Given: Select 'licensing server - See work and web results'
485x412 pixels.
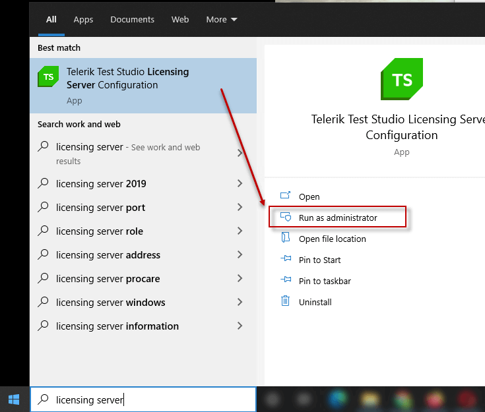Looking at the screenshot, I should 143,154.
